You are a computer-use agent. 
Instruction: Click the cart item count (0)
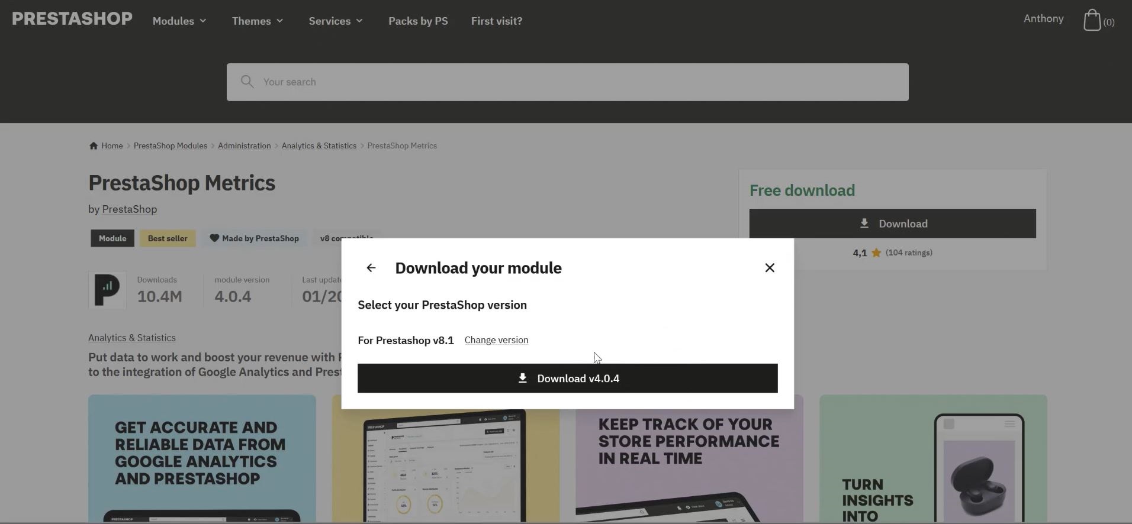tap(1109, 22)
